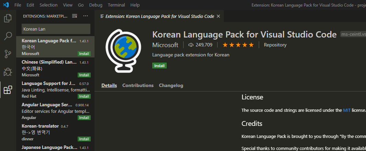366x151 pixels.
Task: Install Korean-translator by dinner
Action: (84, 139)
